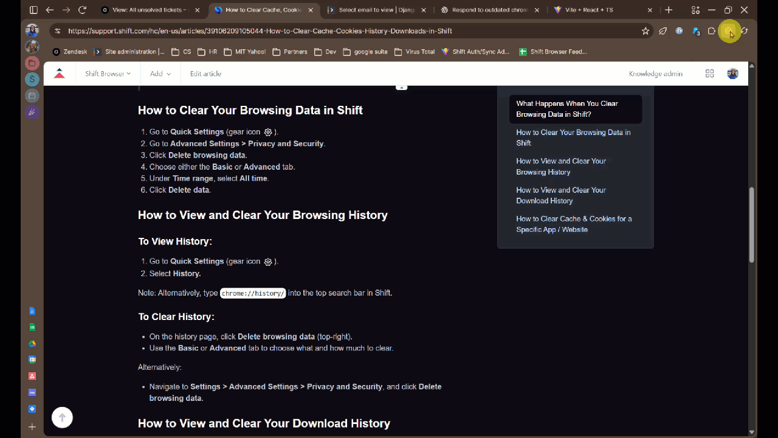
Task: Select the purple rocket workspace icon
Action: 32,112
